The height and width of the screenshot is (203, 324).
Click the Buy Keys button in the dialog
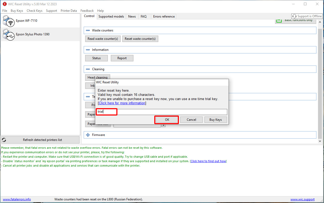click(215, 120)
